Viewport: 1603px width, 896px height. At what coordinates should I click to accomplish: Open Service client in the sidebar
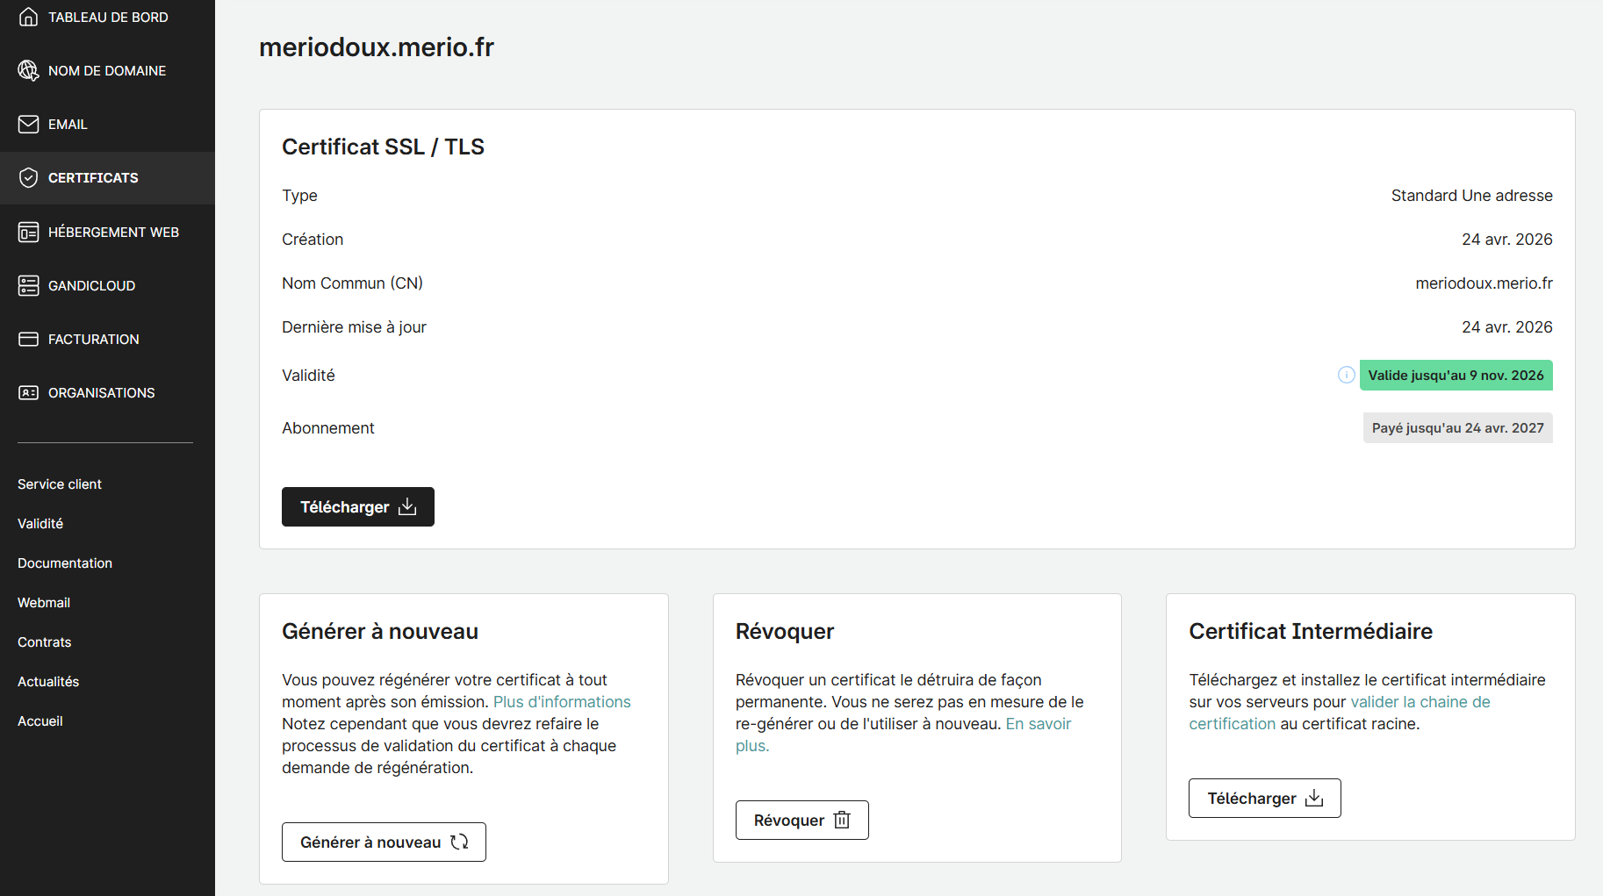point(60,484)
